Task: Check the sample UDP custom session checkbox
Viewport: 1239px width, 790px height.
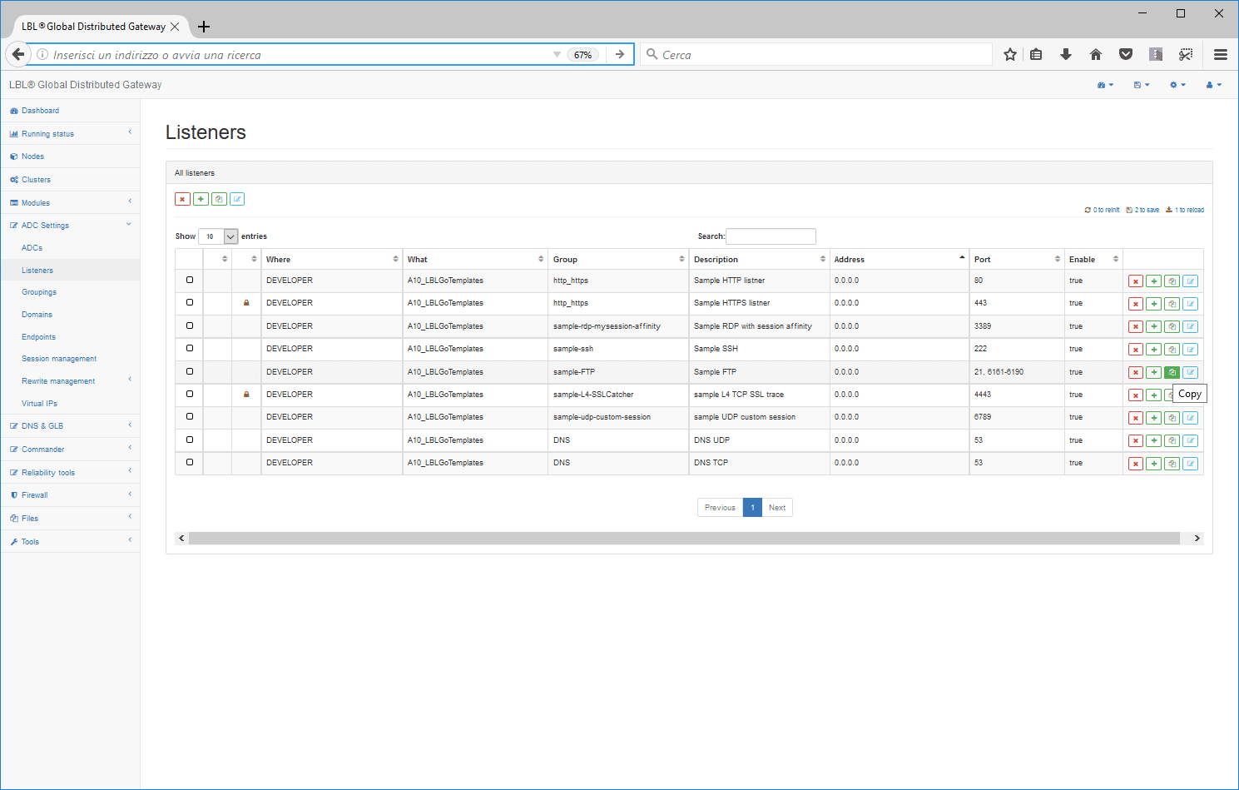Action: click(190, 416)
